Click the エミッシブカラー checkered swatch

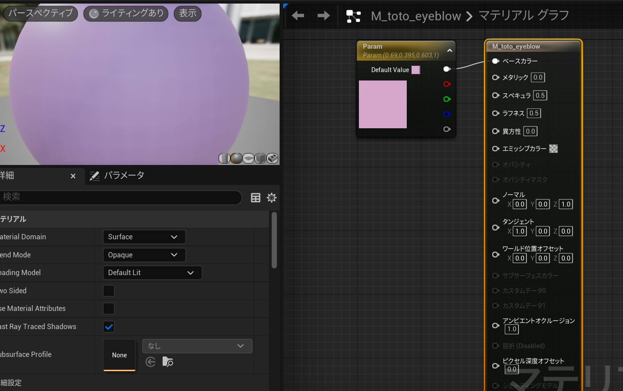coord(553,149)
